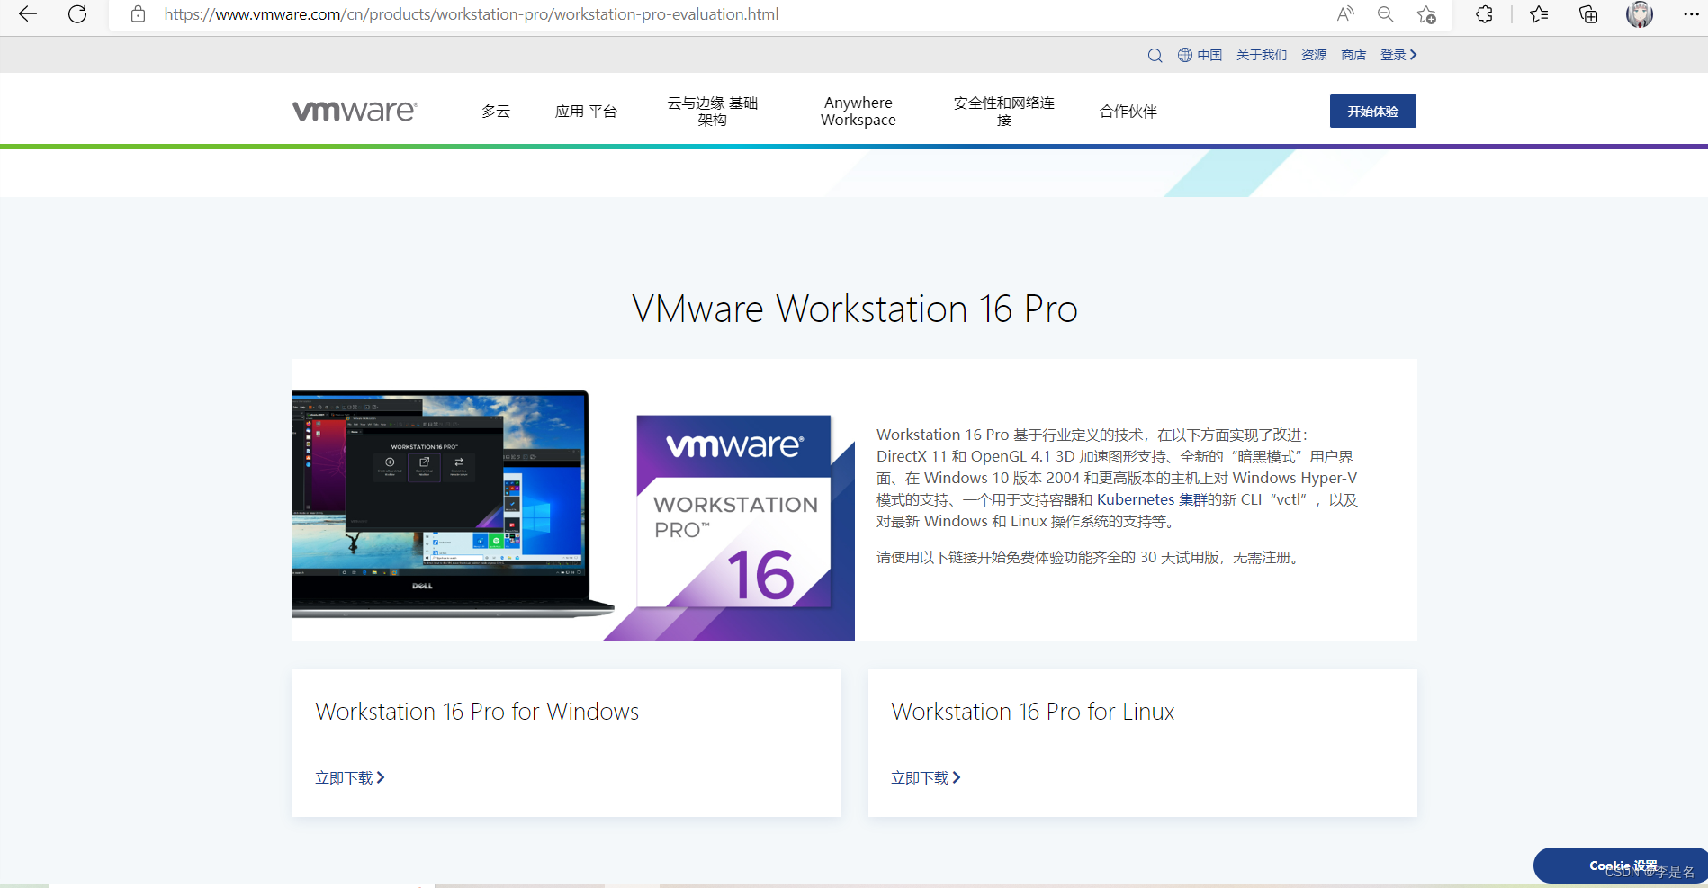Viewport: 1708px width, 888px height.
Task: Select the 中国 region globe selector
Action: (x=1200, y=55)
